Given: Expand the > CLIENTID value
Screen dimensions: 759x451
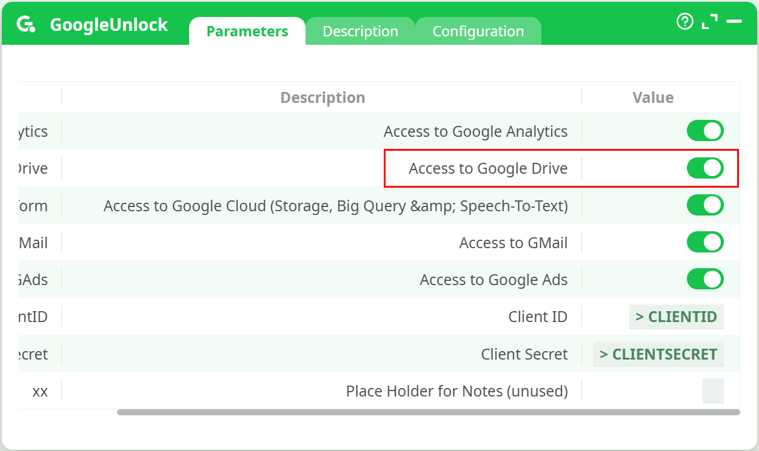Looking at the screenshot, I should point(676,317).
